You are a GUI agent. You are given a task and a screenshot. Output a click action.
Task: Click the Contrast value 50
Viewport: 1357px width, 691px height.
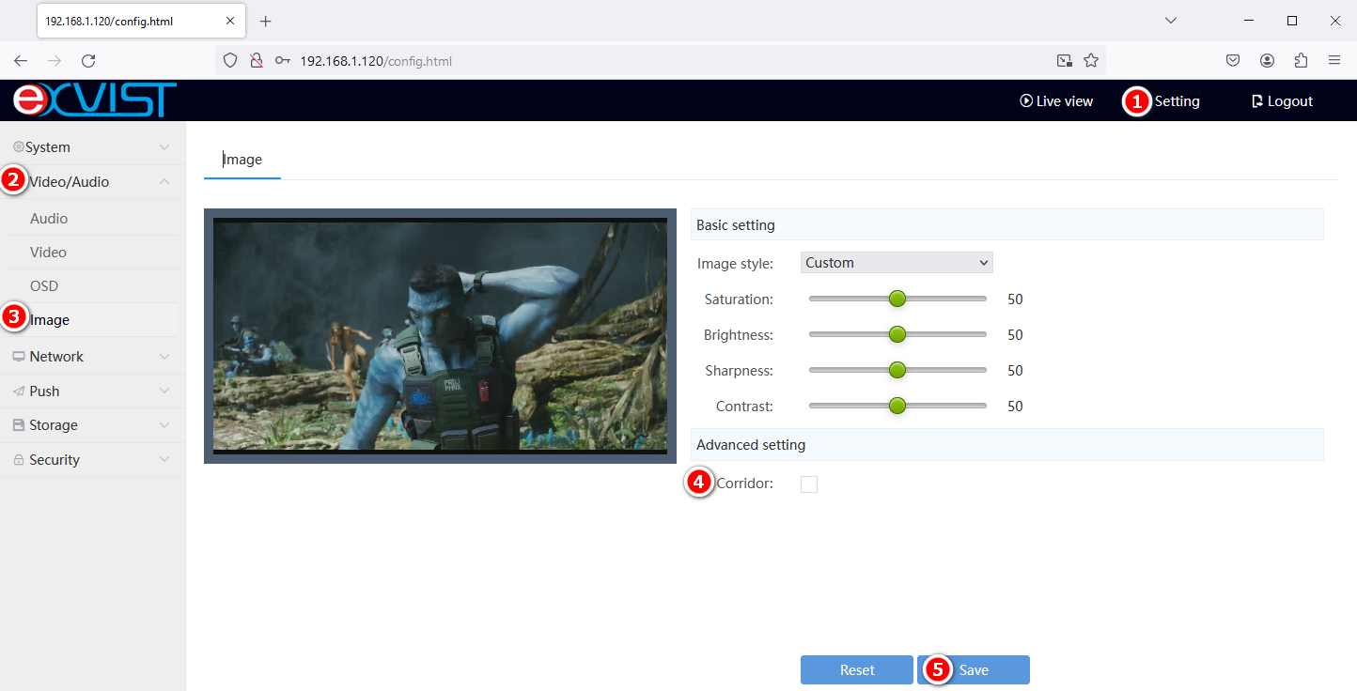click(x=1015, y=407)
